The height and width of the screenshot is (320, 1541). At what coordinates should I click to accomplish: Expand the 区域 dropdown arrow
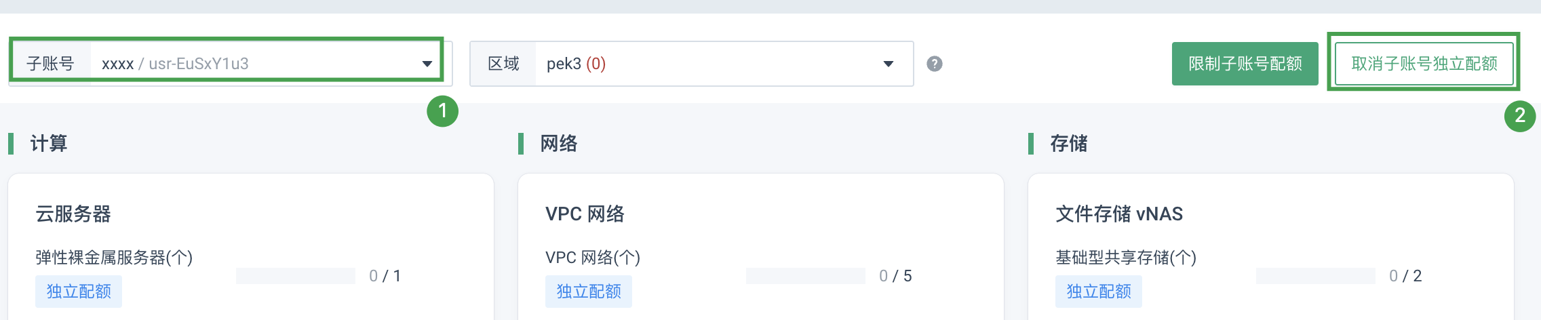889,64
